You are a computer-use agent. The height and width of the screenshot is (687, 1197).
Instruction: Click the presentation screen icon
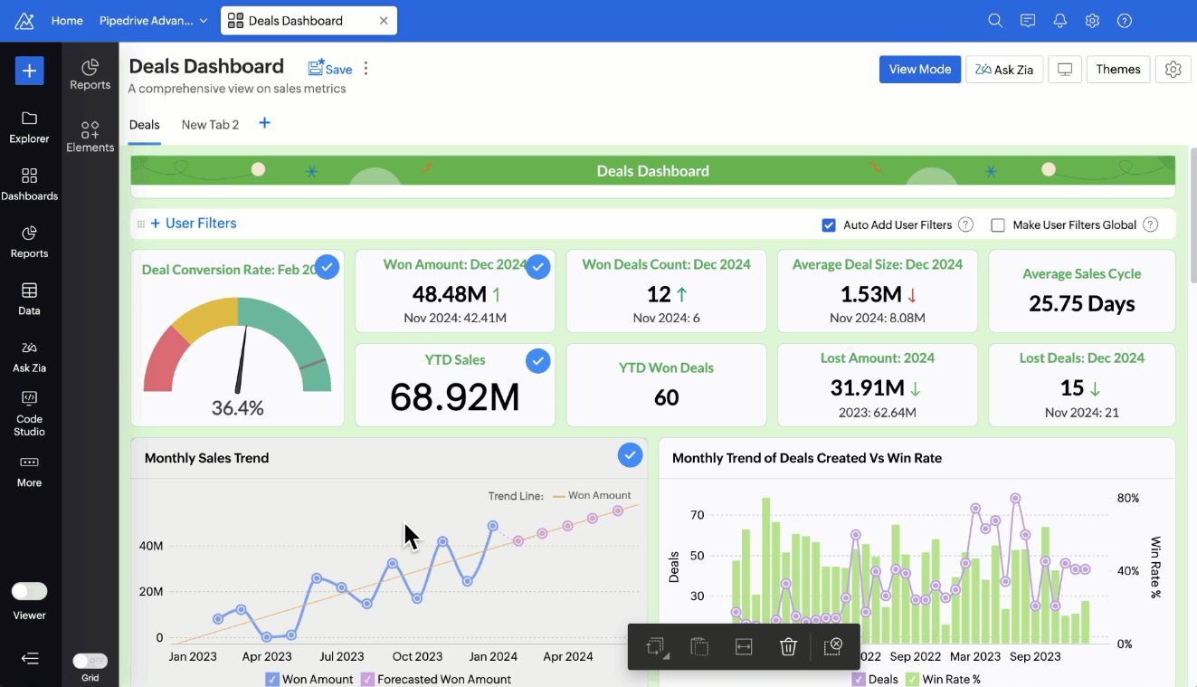tap(1065, 70)
